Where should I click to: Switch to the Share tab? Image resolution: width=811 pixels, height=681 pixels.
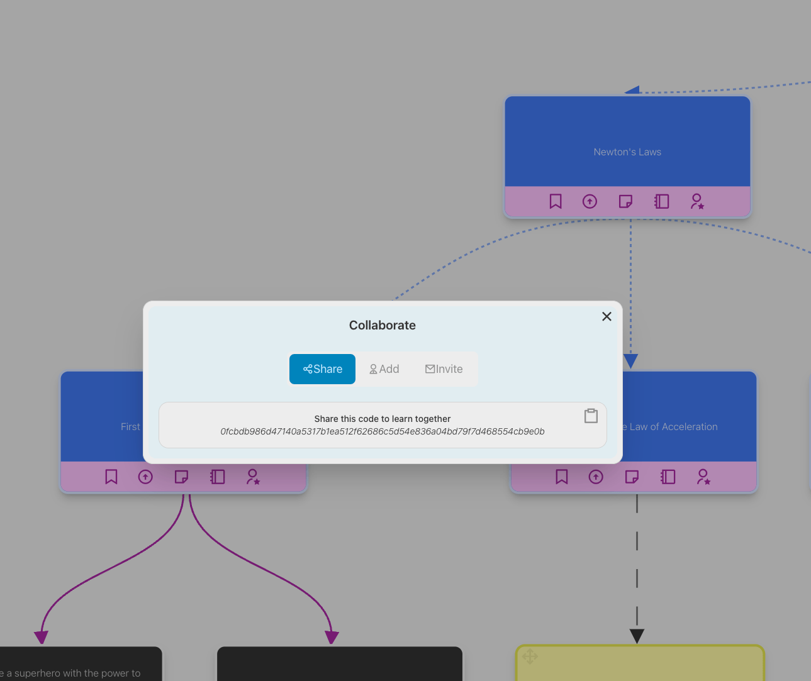click(x=322, y=369)
